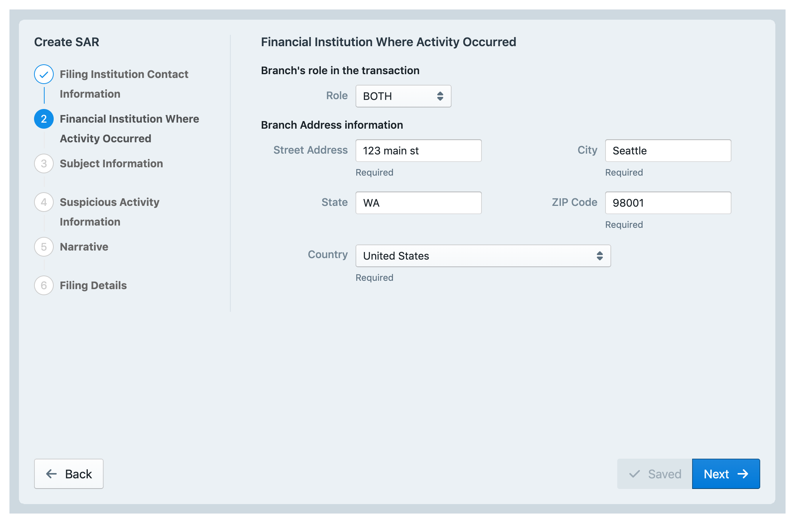The height and width of the screenshot is (523, 795).
Task: Navigate to Subject Information step
Action: [x=111, y=163]
